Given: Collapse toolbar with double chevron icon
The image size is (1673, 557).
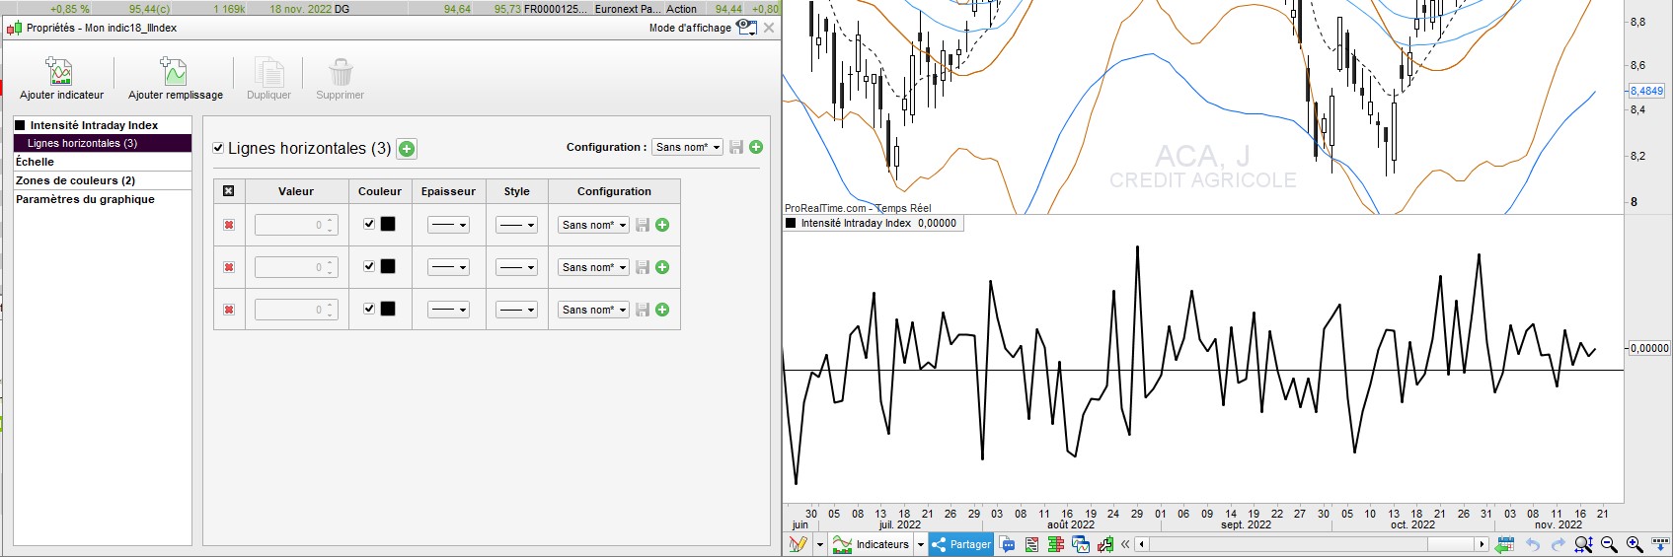Looking at the screenshot, I should [1125, 544].
